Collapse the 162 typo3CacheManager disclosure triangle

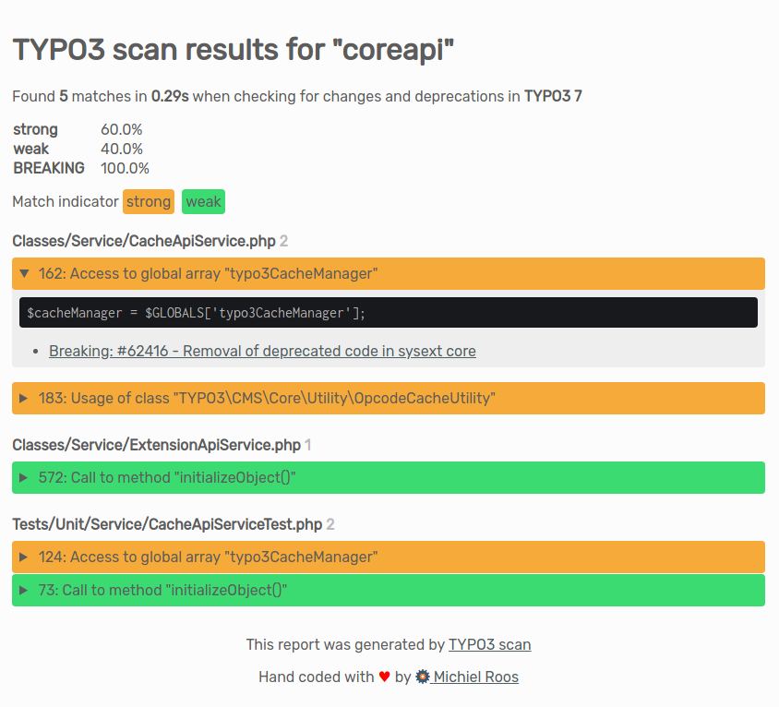(24, 273)
